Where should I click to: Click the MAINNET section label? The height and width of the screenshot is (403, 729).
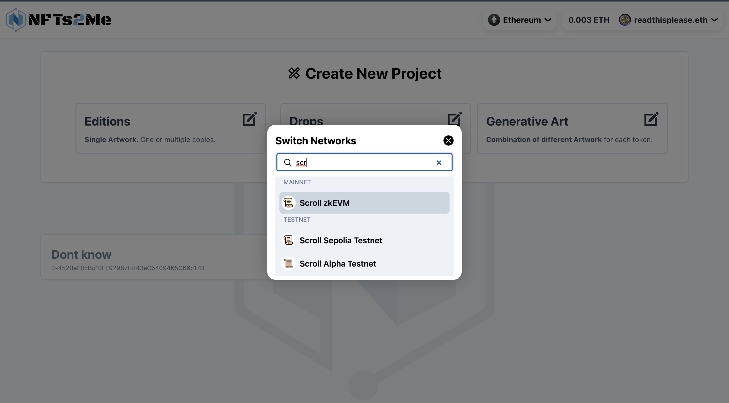coord(297,182)
